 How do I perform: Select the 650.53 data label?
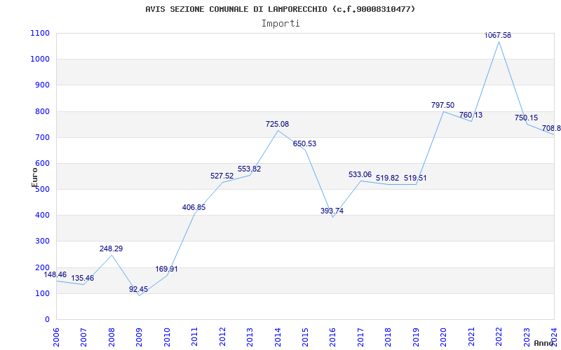[x=304, y=144]
